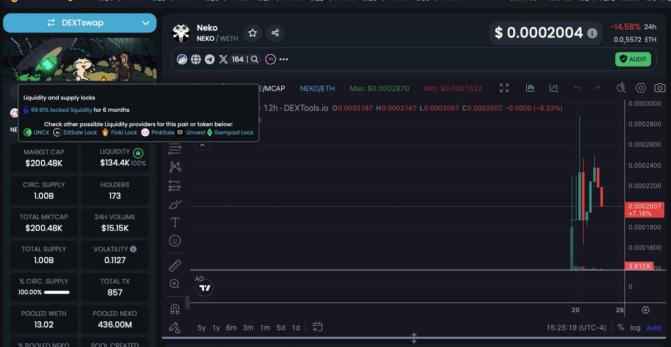
Task: Undo last chart action
Action: coord(578,88)
